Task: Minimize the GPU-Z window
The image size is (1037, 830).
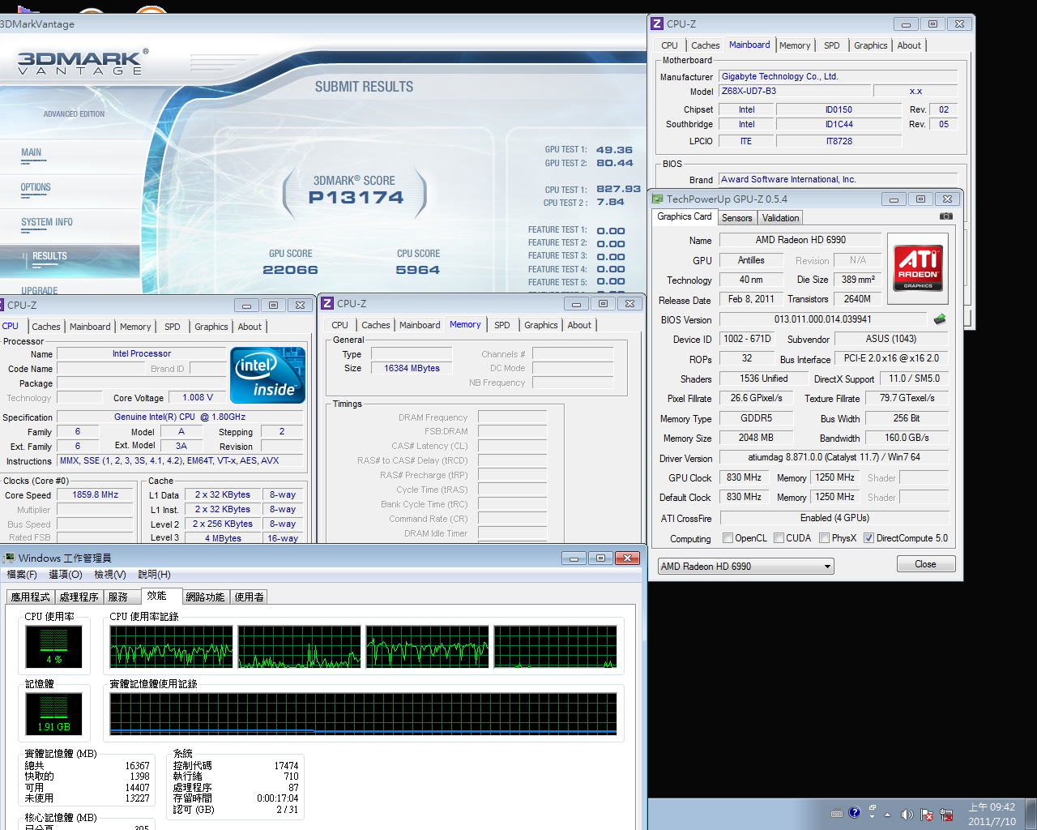Action: tap(894, 199)
